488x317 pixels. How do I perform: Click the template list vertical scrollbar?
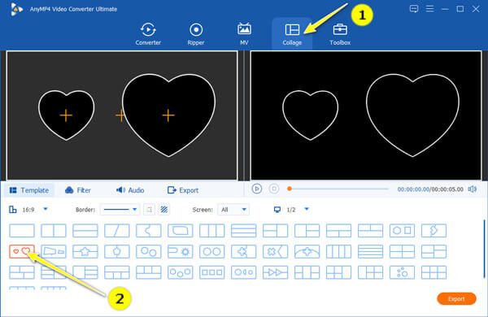484,249
